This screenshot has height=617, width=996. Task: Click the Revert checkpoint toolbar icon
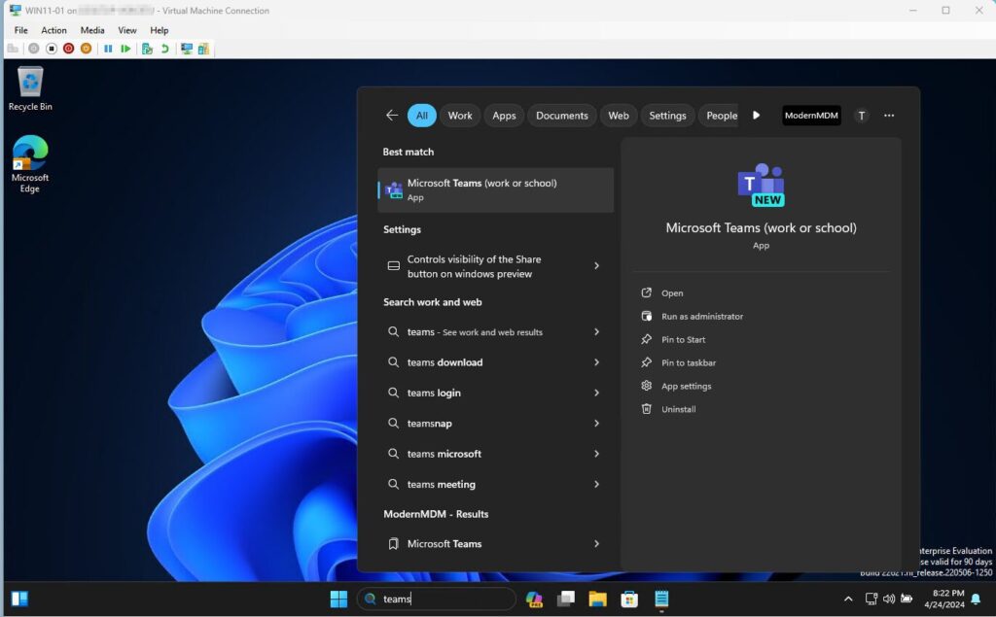[x=164, y=49]
